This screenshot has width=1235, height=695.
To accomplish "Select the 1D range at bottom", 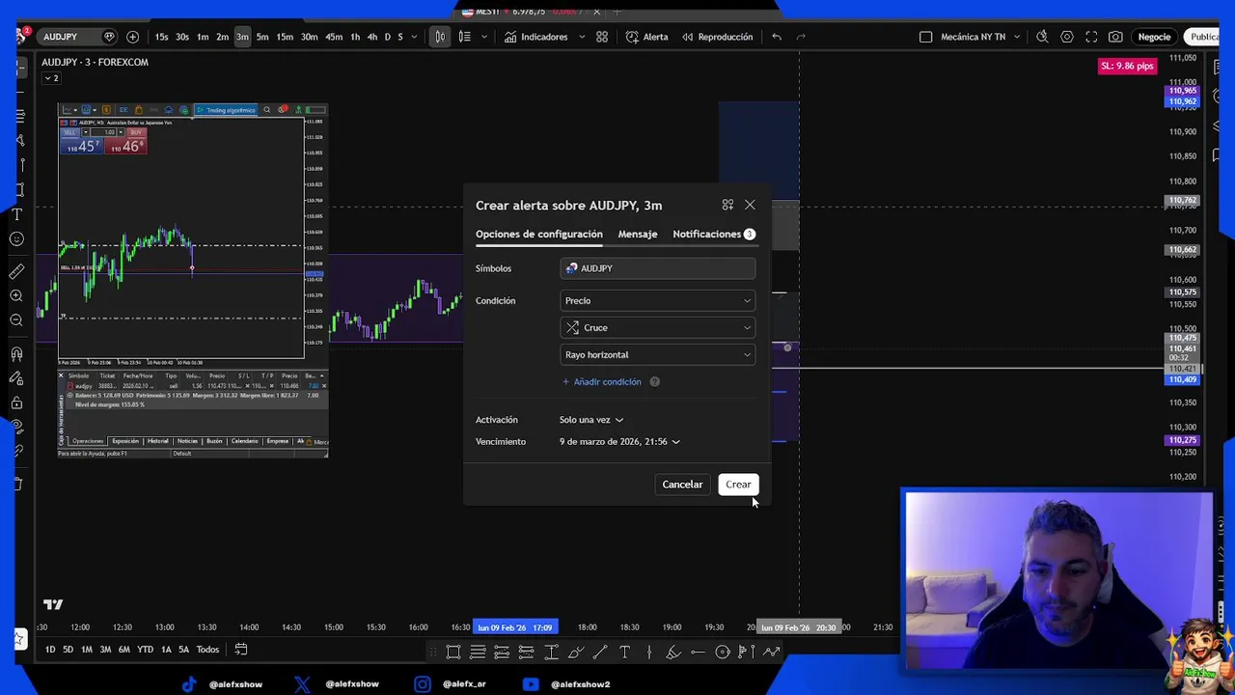I will pyautogui.click(x=50, y=650).
